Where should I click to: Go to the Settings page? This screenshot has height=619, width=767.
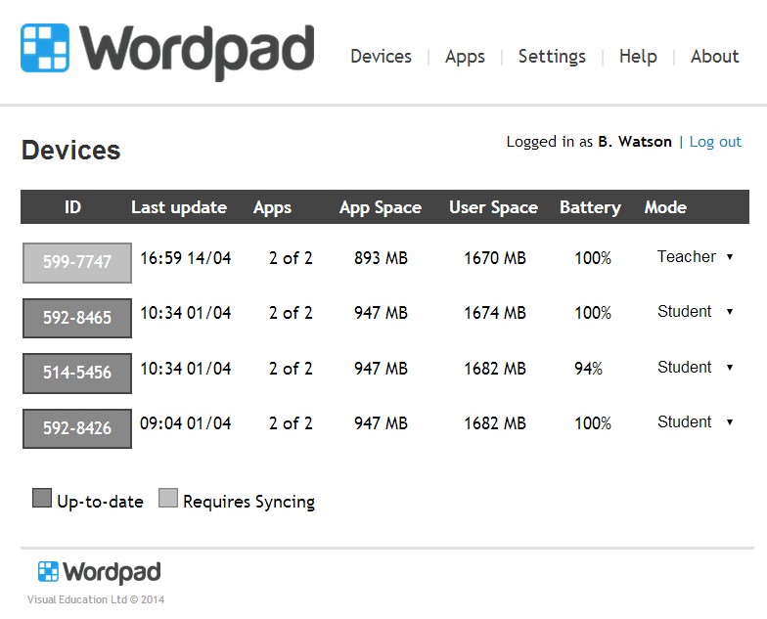tap(552, 57)
